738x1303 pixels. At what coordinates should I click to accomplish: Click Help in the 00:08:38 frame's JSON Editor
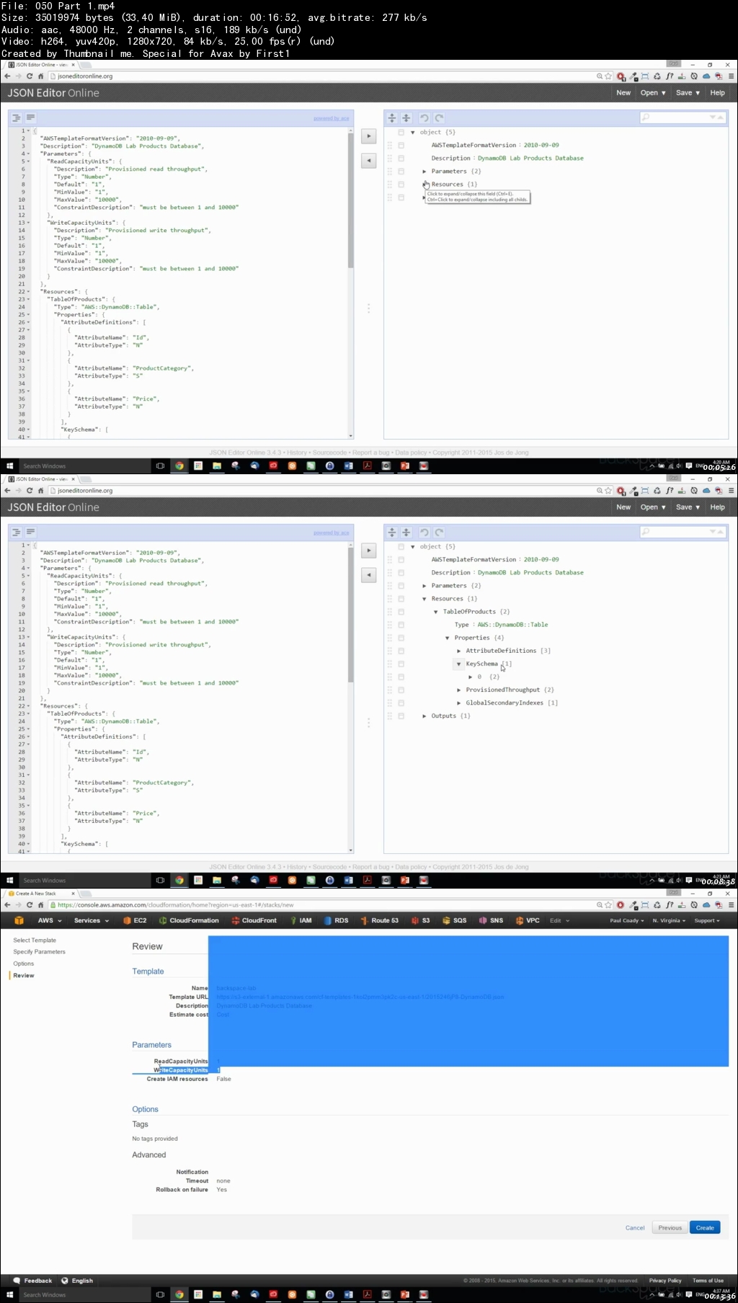pyautogui.click(x=717, y=507)
